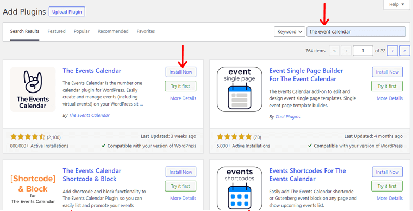The height and width of the screenshot is (211, 413).
Task: Open More Details for Event Single Page Builder
Action: (390, 98)
